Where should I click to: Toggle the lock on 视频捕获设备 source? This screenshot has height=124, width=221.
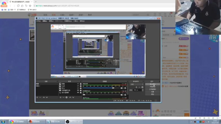(x=81, y=90)
